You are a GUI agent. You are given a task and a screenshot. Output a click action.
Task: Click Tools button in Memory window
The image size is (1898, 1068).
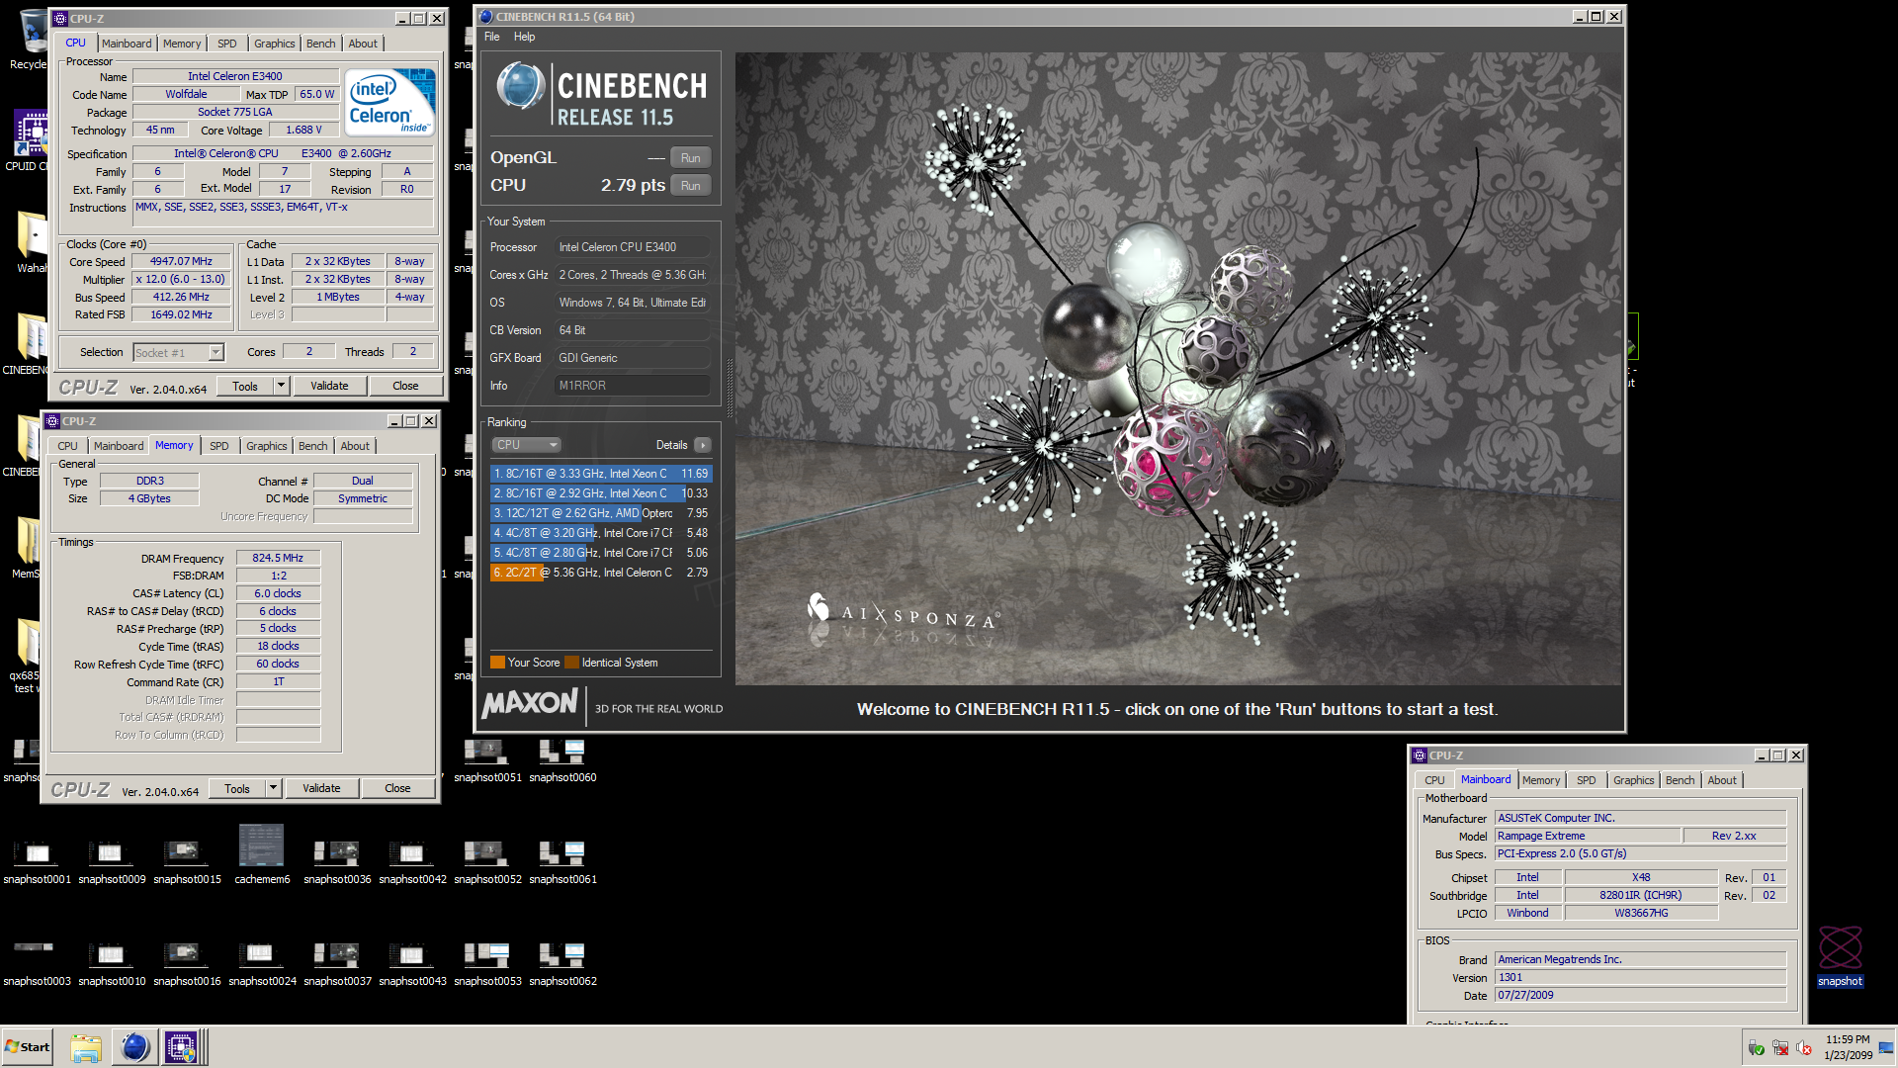(237, 788)
